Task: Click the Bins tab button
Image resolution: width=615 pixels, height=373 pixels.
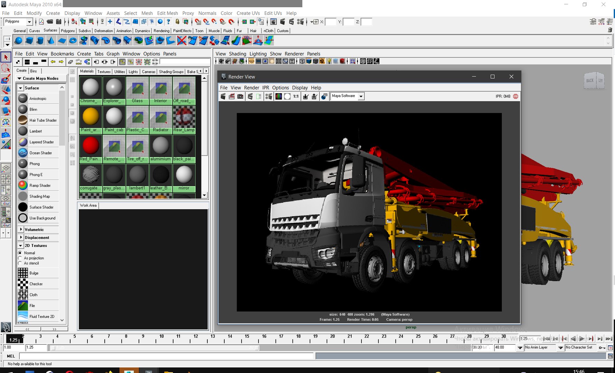Action: click(x=34, y=71)
